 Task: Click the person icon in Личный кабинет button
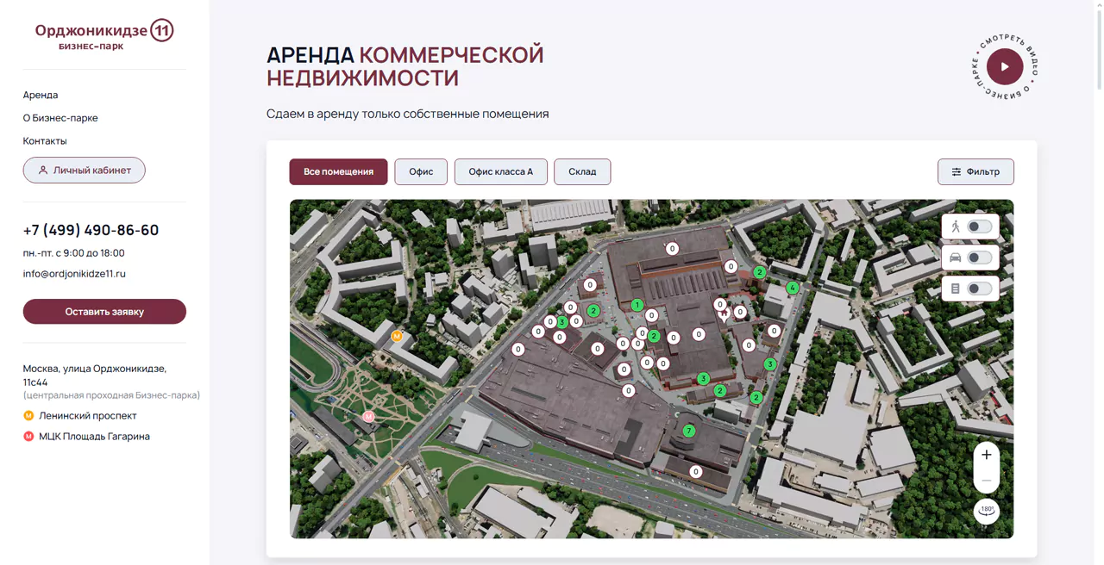tap(42, 170)
